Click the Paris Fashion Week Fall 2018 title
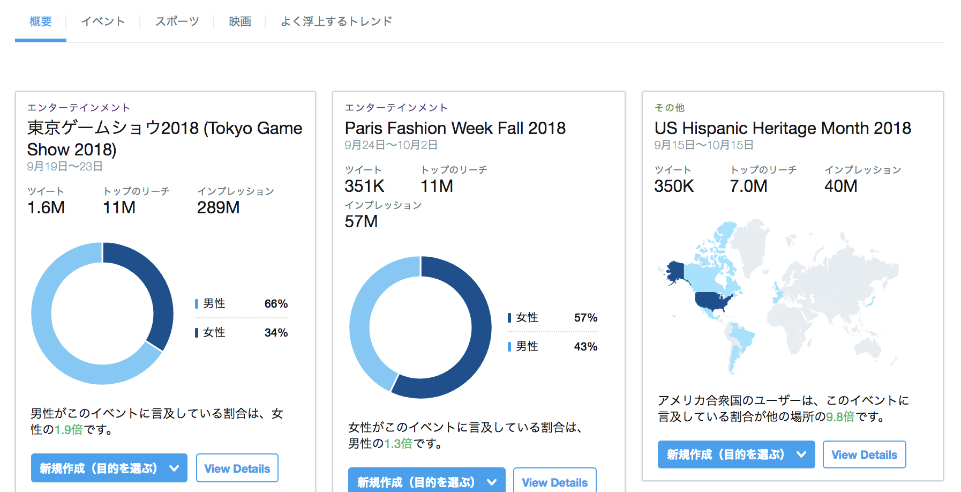This screenshot has height=492, width=961. (455, 128)
